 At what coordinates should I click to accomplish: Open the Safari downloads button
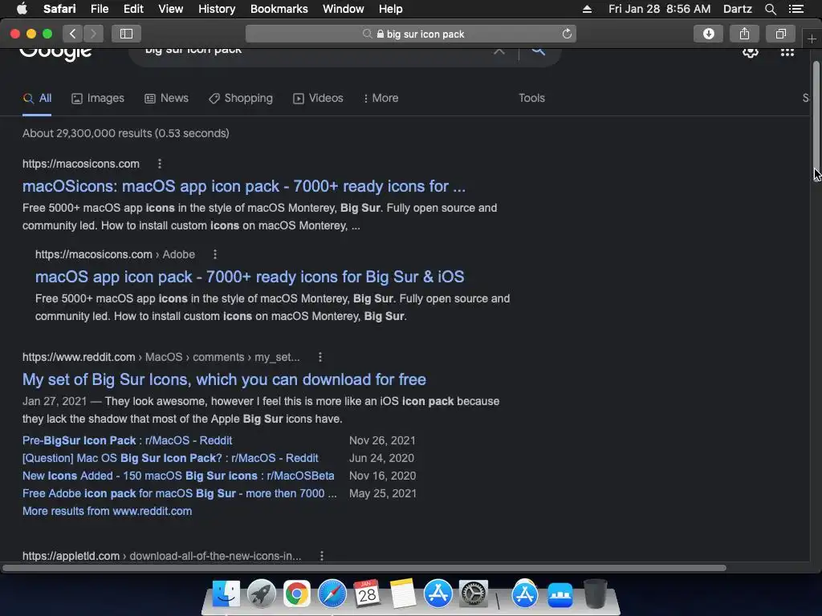pyautogui.click(x=708, y=34)
